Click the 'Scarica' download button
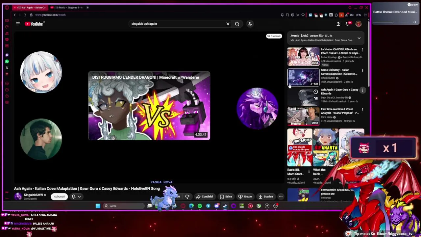 click(266, 197)
